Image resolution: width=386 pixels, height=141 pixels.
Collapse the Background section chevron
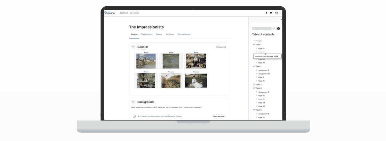pyautogui.click(x=133, y=102)
